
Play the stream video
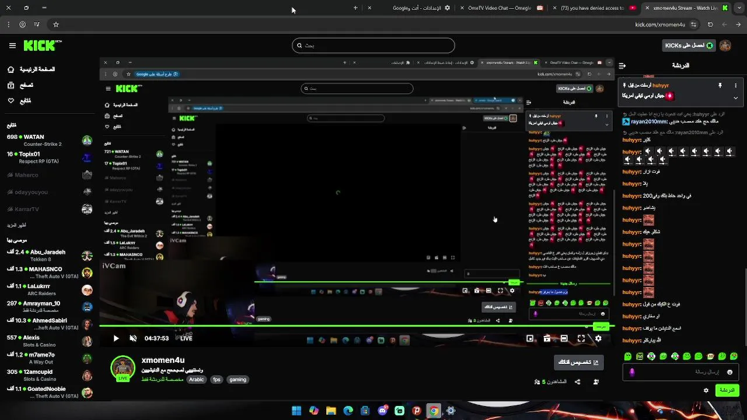(x=116, y=338)
